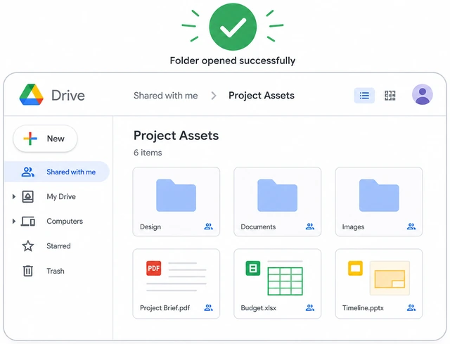Screen dimensions: 450x344
Task: Click the Project Assets breadcrumb
Action: click(x=262, y=96)
